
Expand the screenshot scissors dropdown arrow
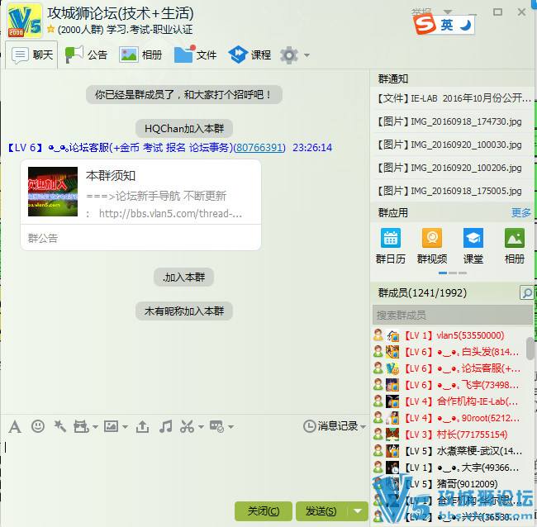pyautogui.click(x=201, y=427)
